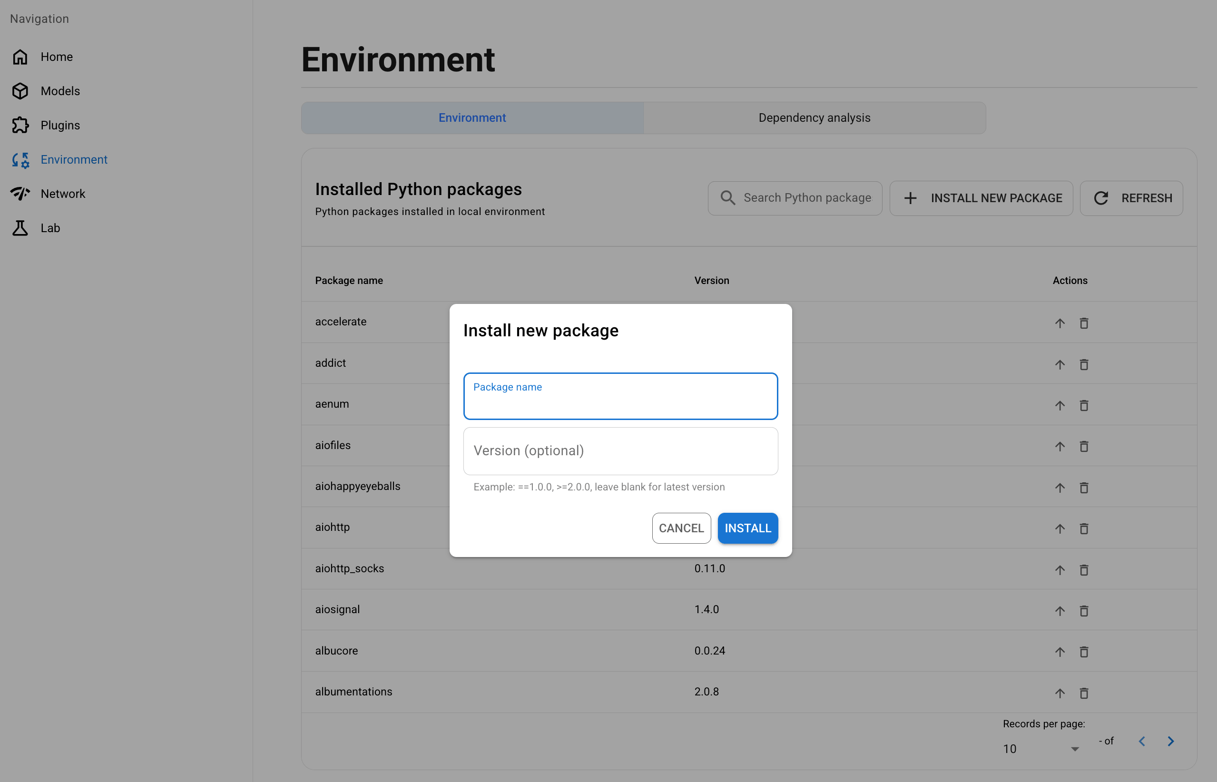Image resolution: width=1217 pixels, height=782 pixels.
Task: Delete the aiosignal package with trash icon
Action: tap(1084, 610)
